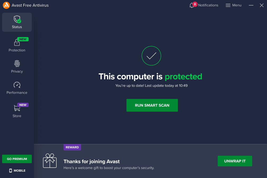267x178 pixels.
Task: Click the gift box reward icon
Action: pos(50,161)
